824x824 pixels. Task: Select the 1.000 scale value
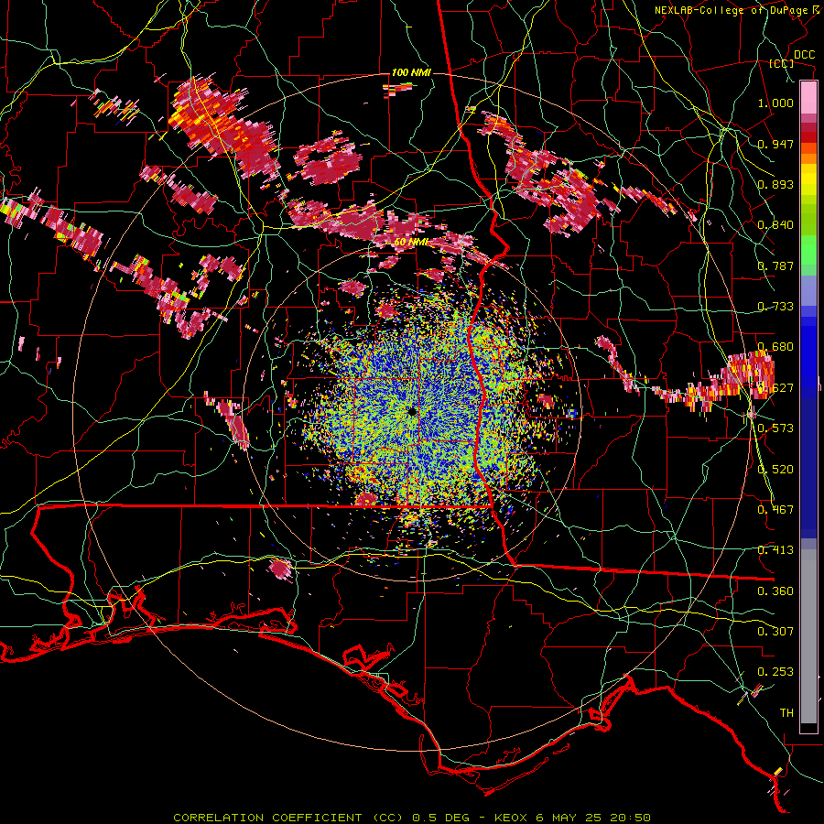pos(775,103)
